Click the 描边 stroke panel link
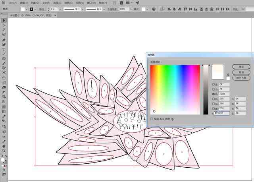This screenshot has height=182, width=254. click(42, 9)
